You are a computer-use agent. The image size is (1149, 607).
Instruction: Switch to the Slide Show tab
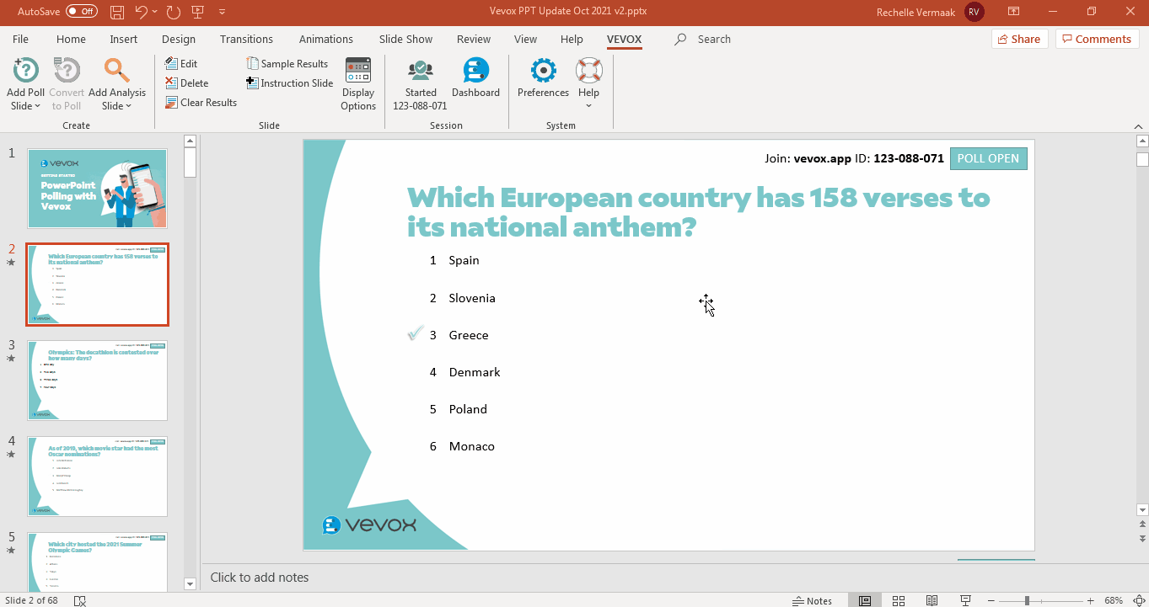coord(405,40)
